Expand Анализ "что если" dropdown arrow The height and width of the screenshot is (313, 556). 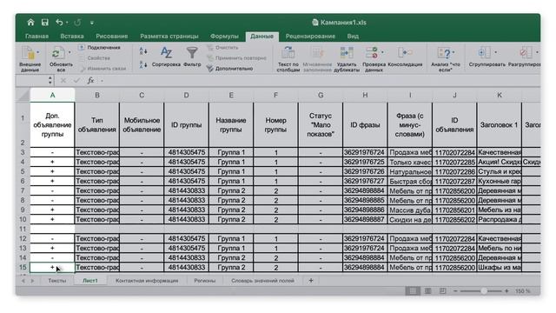[453, 52]
